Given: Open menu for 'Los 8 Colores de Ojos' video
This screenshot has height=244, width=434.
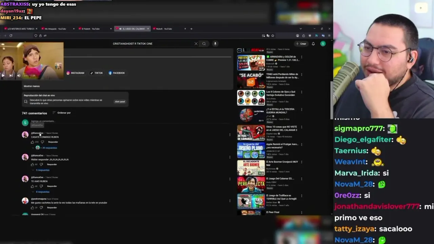Looking at the screenshot, I should (301, 92).
